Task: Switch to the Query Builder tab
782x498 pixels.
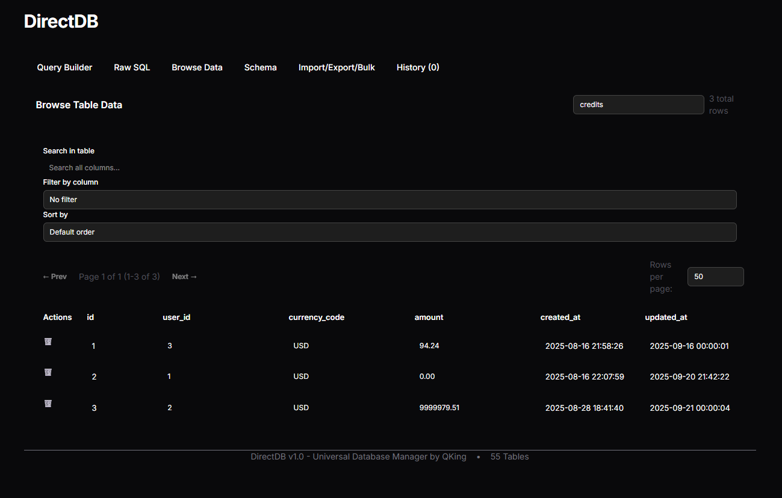Action: 64,67
